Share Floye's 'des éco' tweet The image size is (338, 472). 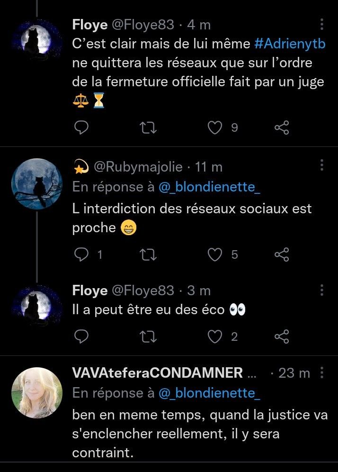282,336
